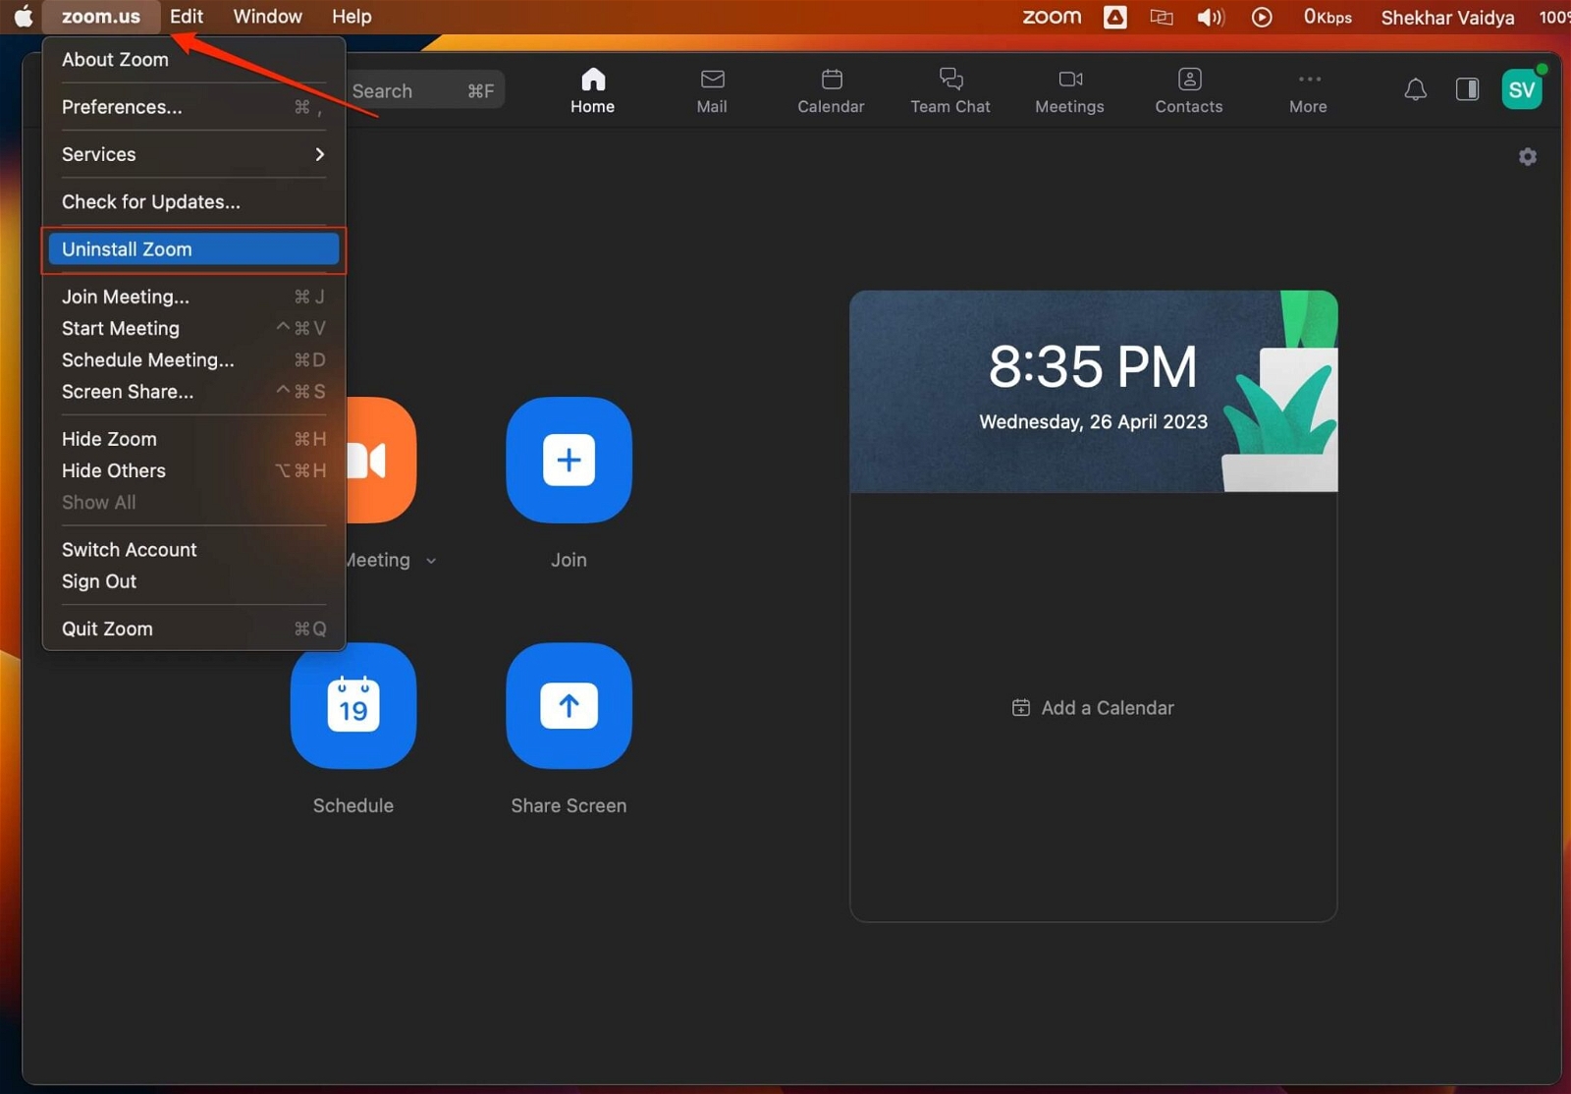This screenshot has width=1571, height=1094.
Task: Open the Help menu
Action: pyautogui.click(x=352, y=17)
